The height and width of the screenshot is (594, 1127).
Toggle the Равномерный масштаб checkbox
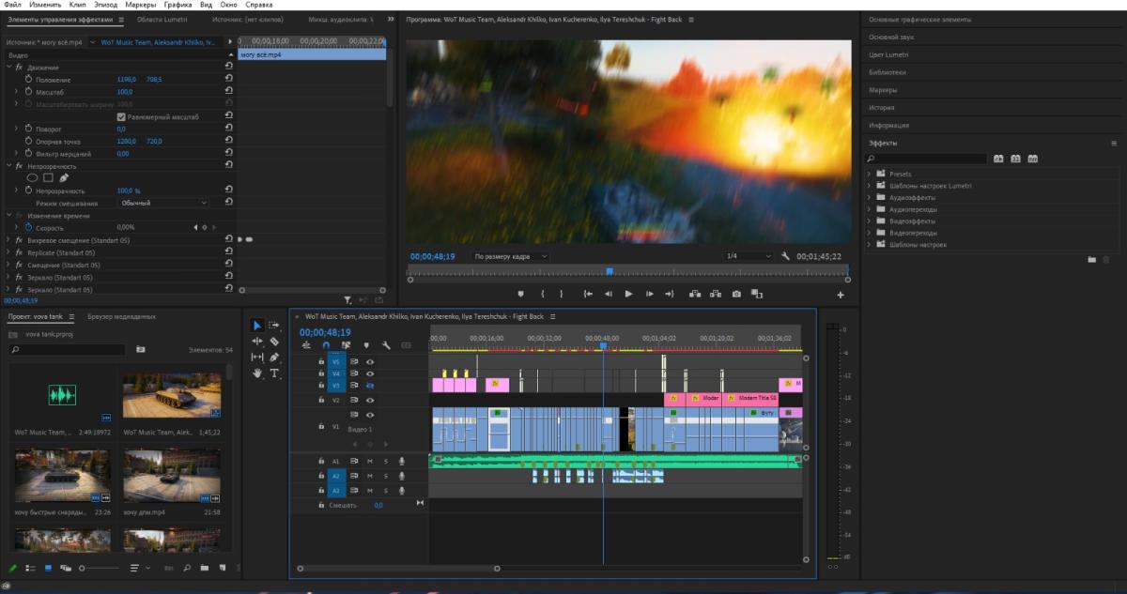point(120,116)
